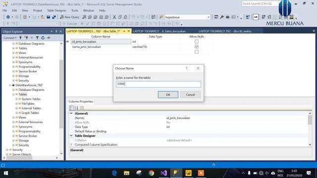Screen dimensions: 317x178
Task: Open the Project menu
Action: coord(38,10)
